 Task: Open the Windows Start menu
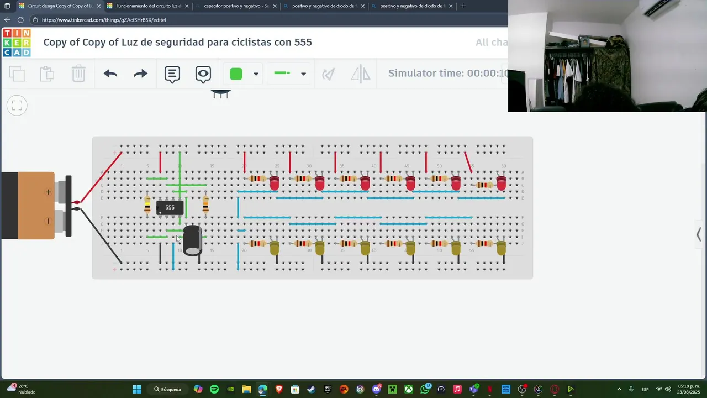pos(136,389)
